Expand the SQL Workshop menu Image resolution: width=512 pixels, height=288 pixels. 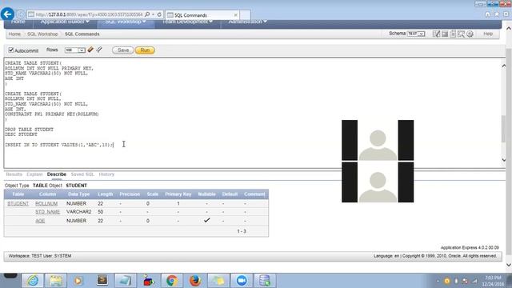click(x=126, y=22)
